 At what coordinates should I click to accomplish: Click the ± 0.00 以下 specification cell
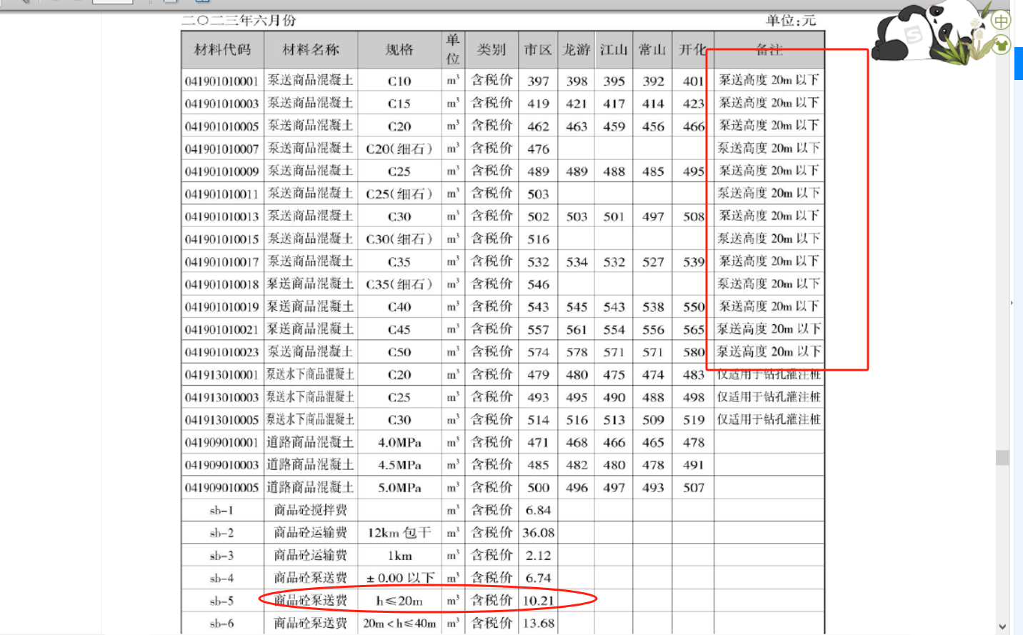399,578
